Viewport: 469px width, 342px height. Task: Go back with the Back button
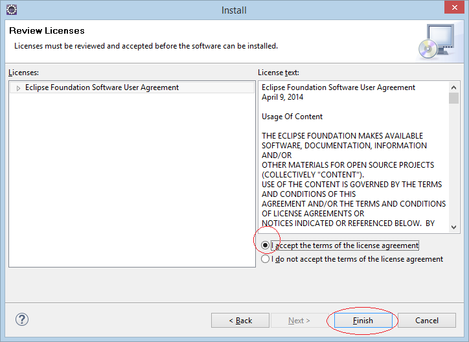click(x=240, y=321)
